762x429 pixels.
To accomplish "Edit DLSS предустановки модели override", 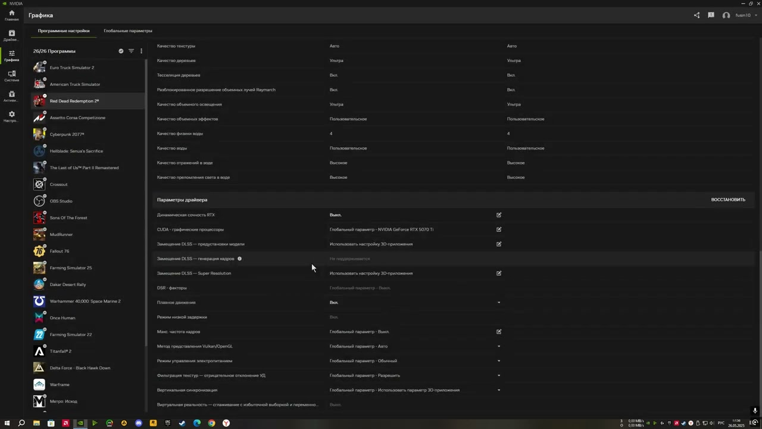I will click(499, 244).
